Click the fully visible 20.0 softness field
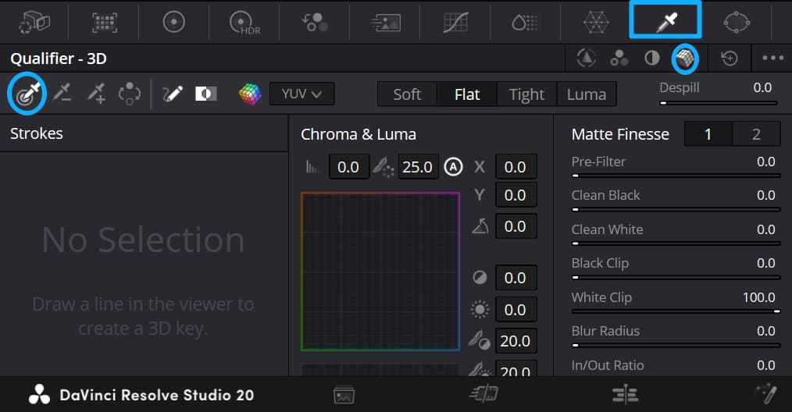This screenshot has height=412, width=792. click(516, 341)
